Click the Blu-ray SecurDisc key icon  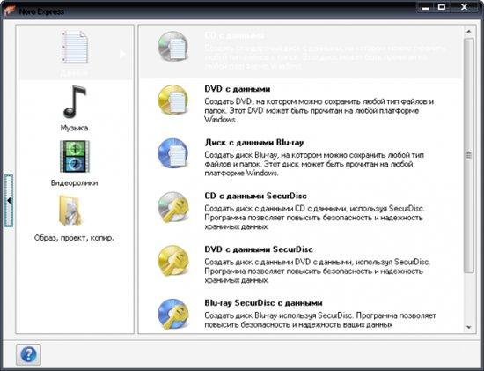172,314
